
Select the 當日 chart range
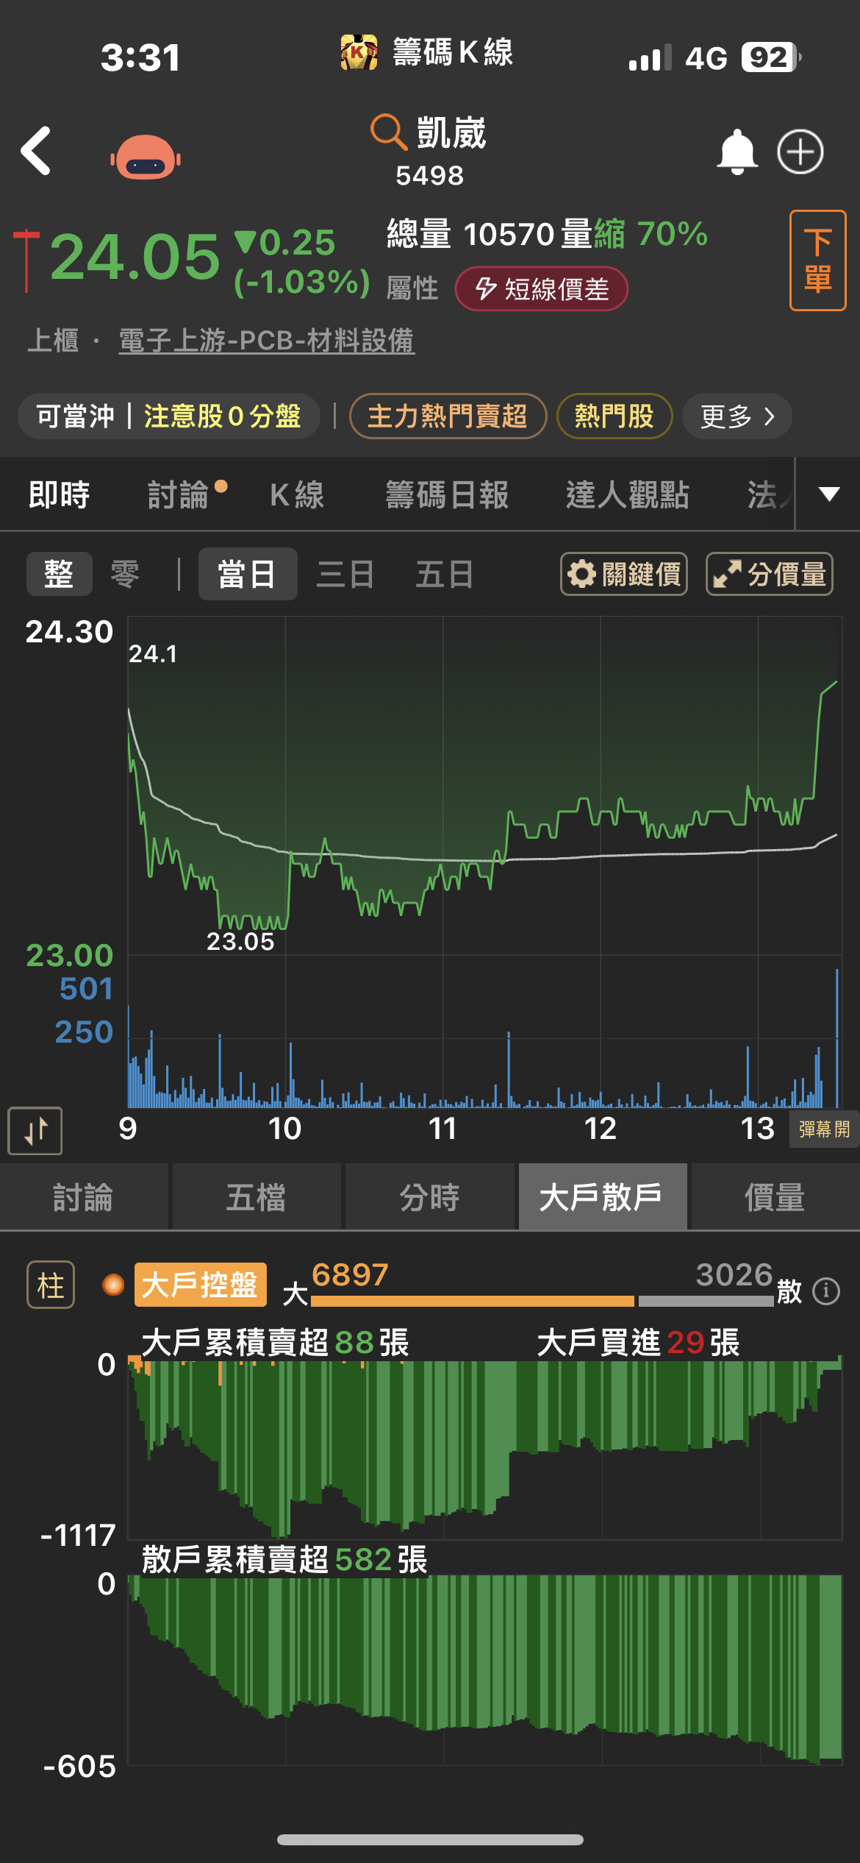point(248,574)
